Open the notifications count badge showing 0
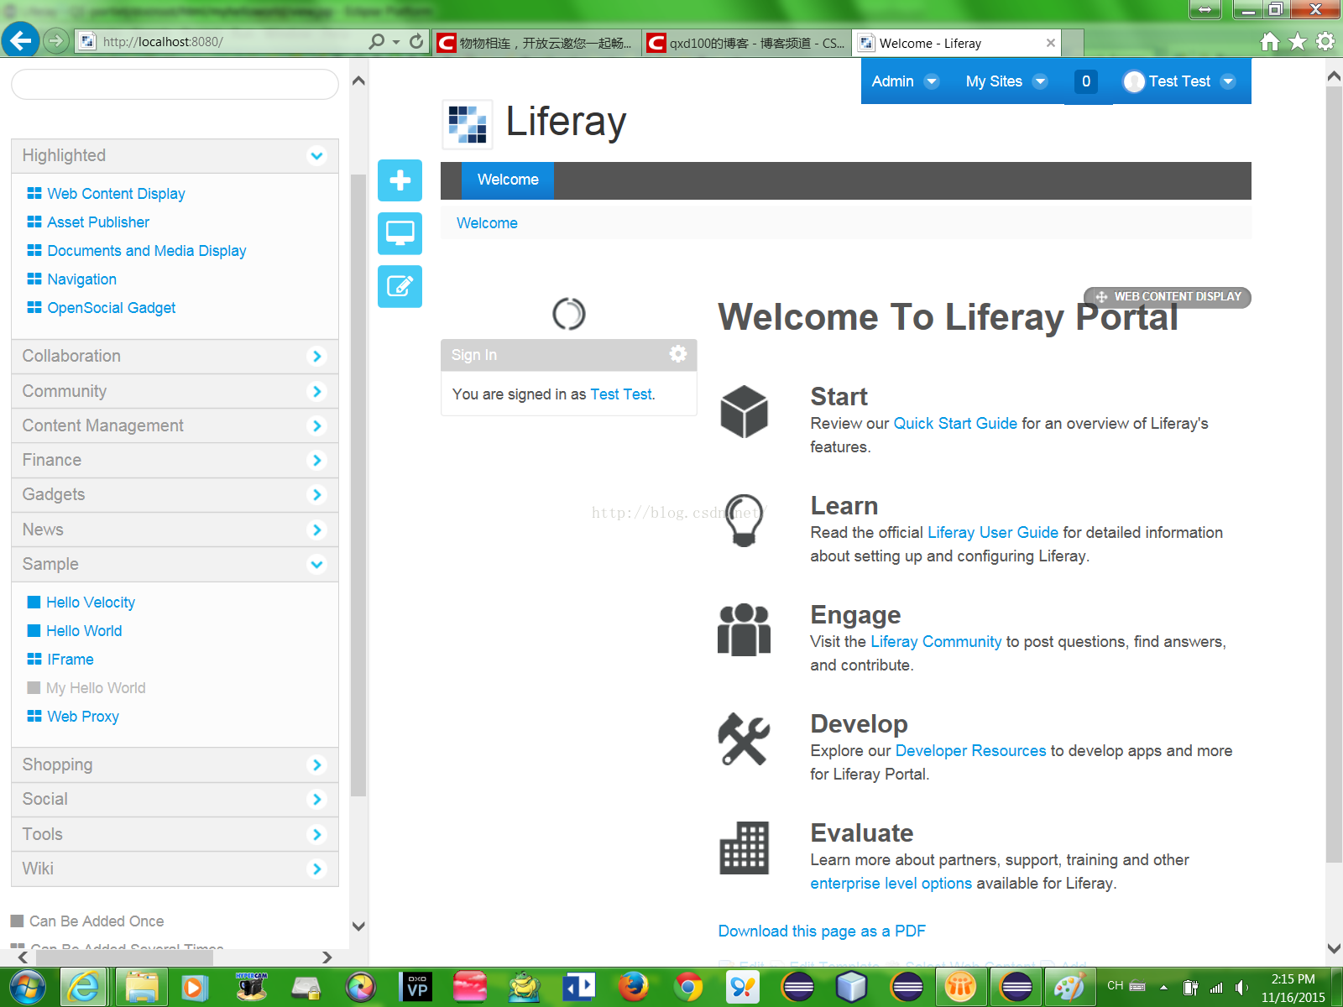The image size is (1343, 1007). pos(1086,81)
